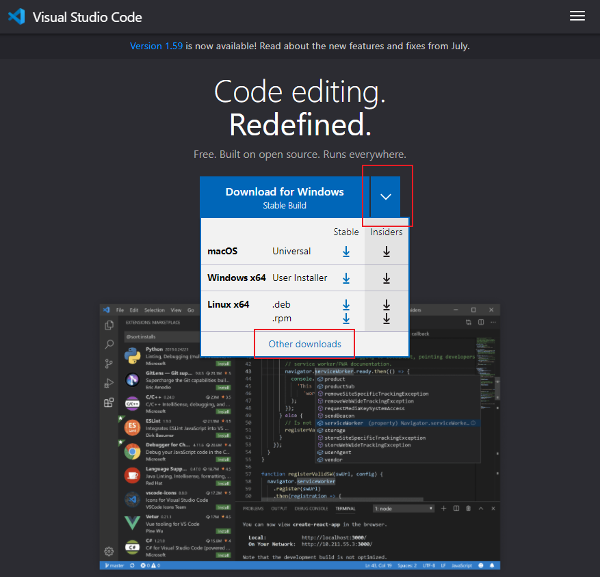The image size is (600, 577).
Task: Click the Visual Studio Code logo icon
Action: [x=16, y=17]
